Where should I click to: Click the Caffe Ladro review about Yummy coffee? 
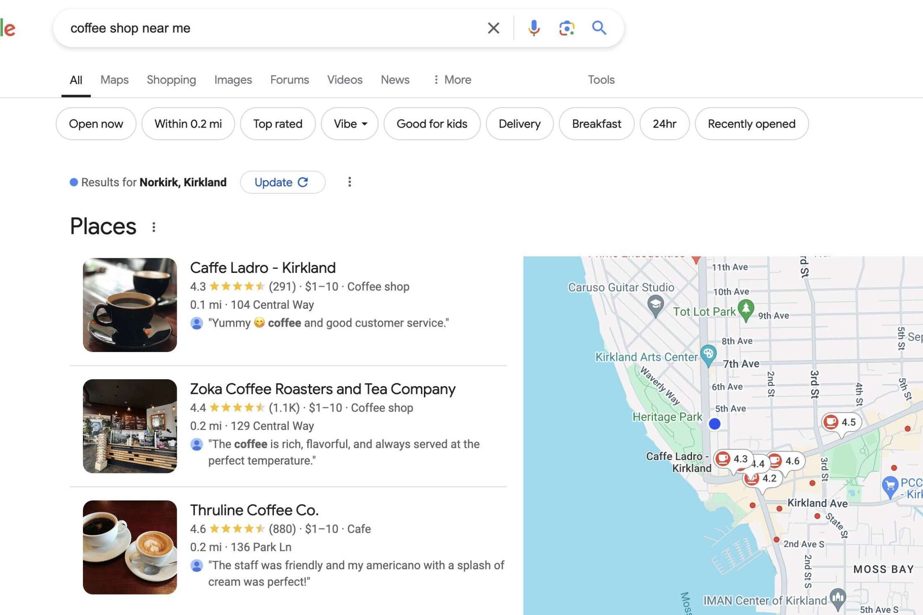[329, 323]
